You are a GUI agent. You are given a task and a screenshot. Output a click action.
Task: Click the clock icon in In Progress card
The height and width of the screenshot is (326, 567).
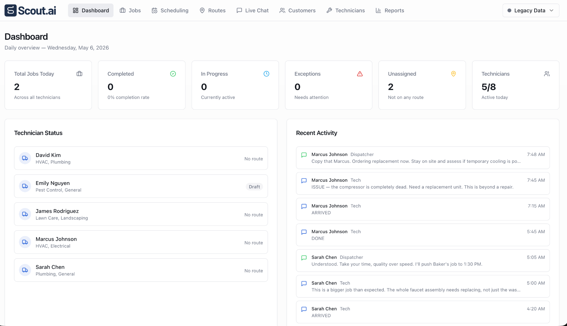[x=266, y=74]
